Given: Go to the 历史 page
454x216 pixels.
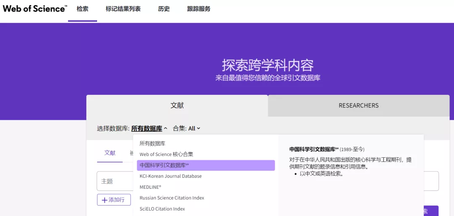Looking at the screenshot, I should pyautogui.click(x=164, y=9).
